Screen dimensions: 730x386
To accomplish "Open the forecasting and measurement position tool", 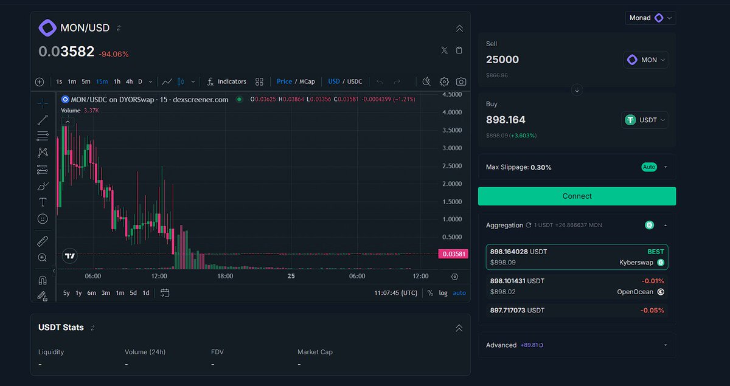I will tap(43, 169).
